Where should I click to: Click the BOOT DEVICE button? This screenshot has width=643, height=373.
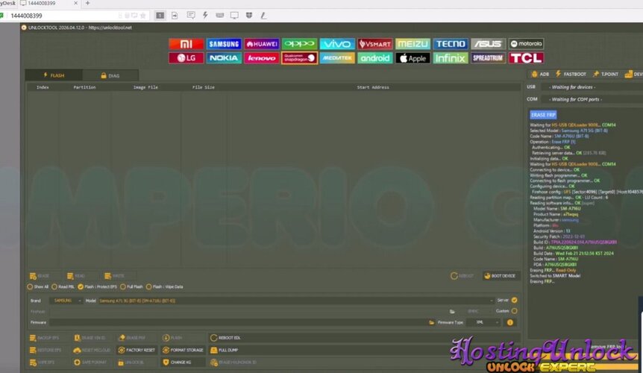[500, 276]
